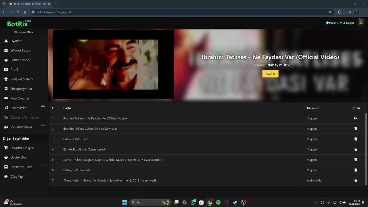This screenshot has height=207, width=368.
Task: Open Chrome profile avatar
Action: 357,12
